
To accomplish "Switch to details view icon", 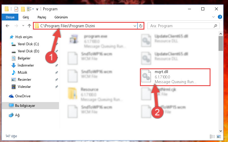I will pos(212,136).
